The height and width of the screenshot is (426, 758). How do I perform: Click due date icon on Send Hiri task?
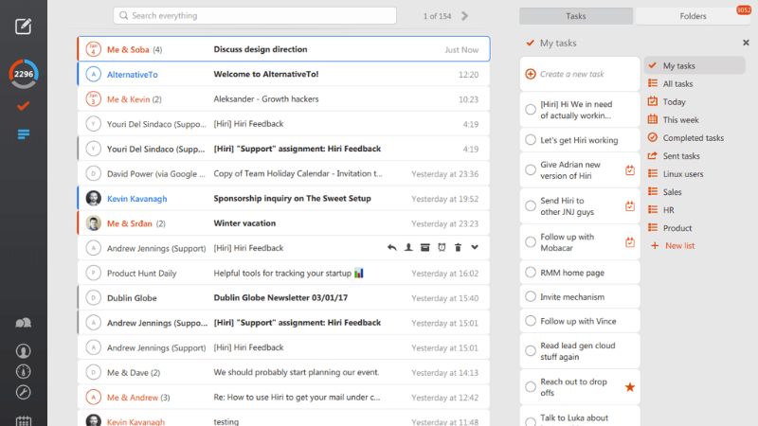point(630,206)
